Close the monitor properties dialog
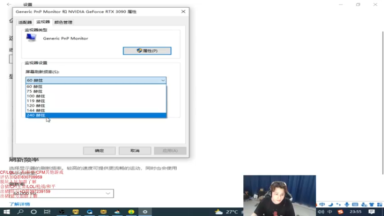Viewport: 384px width, 216px height. [x=183, y=12]
